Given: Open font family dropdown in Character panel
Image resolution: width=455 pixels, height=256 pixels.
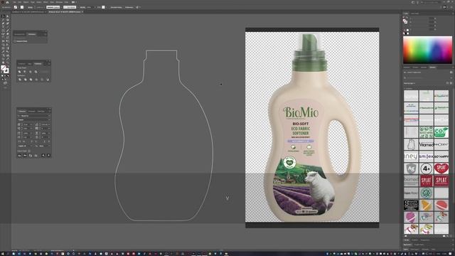Looking at the screenshot, I should [x=49, y=116].
